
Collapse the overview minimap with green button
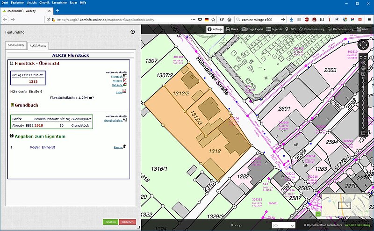click(318, 214)
